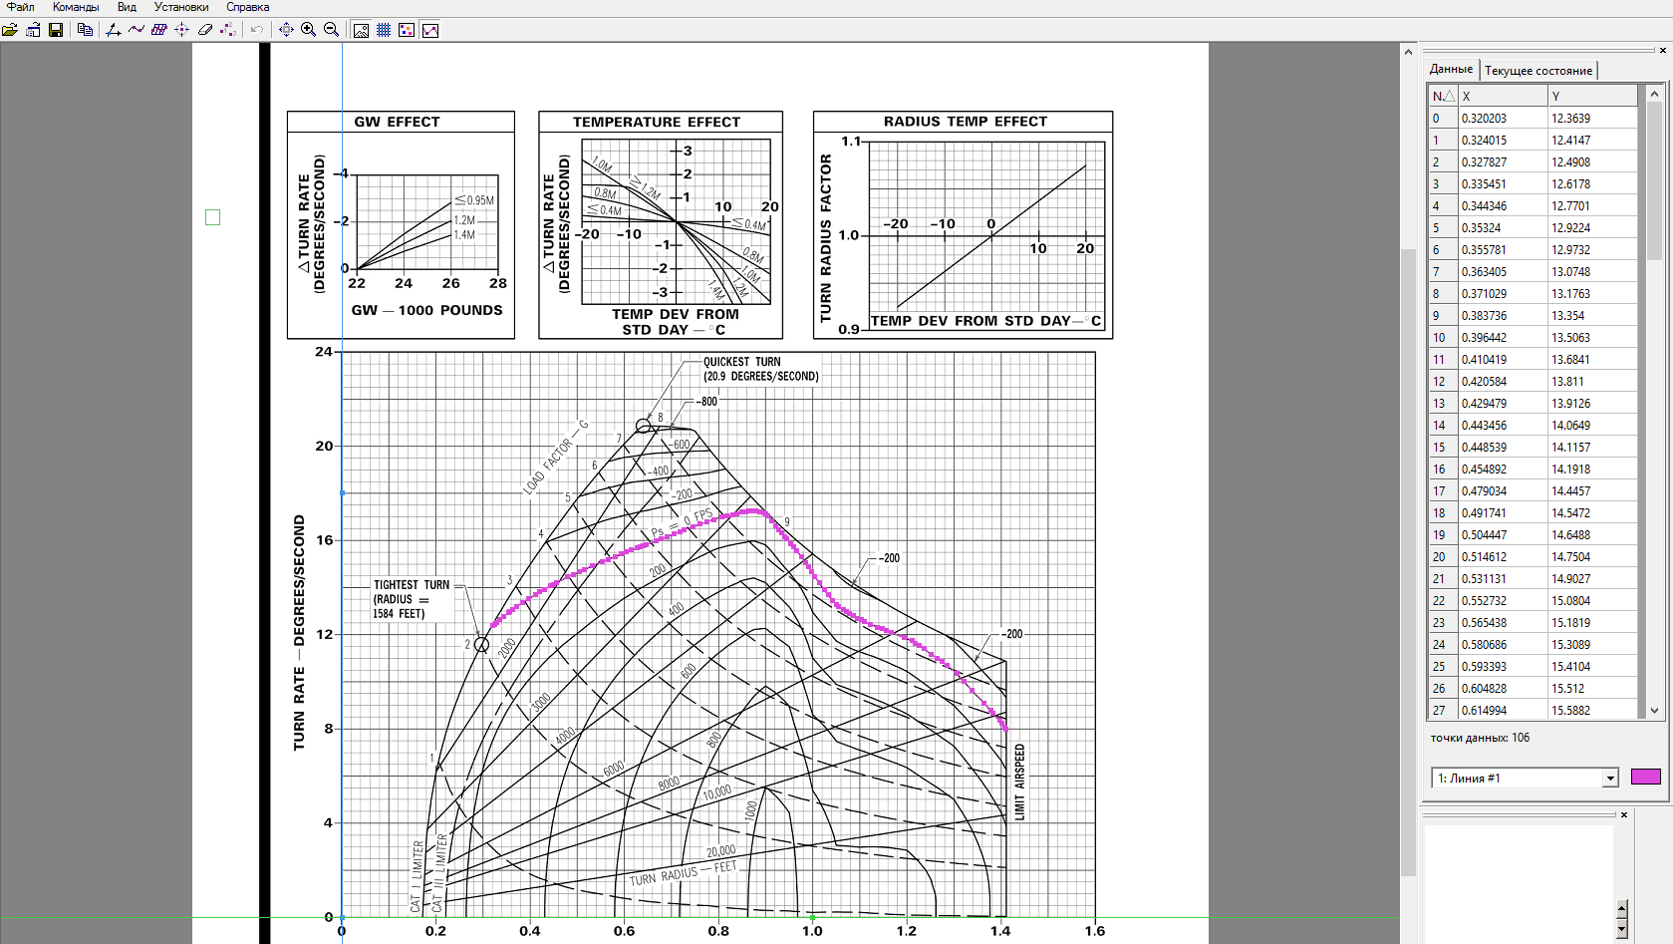The height and width of the screenshot is (944, 1673).
Task: Click the Zoom out magnifier
Action: coord(332,30)
